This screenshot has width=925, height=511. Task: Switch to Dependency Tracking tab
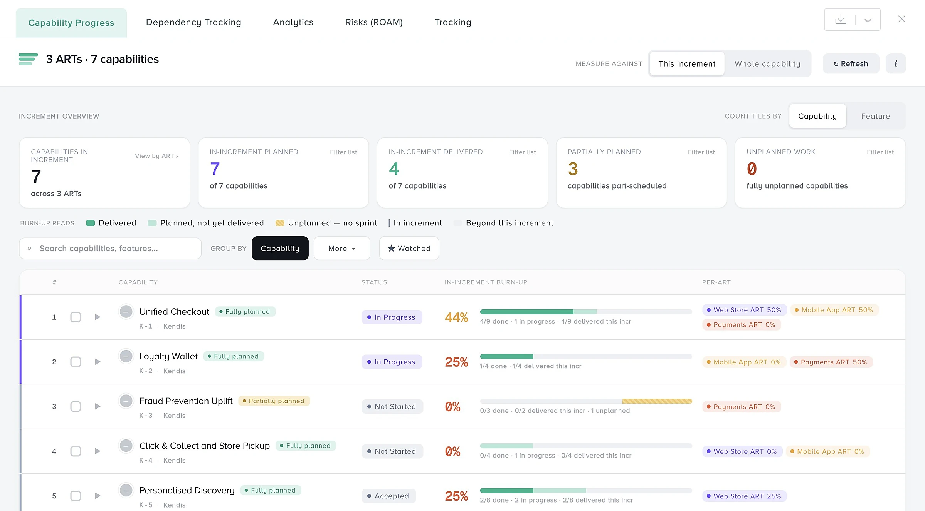pos(193,22)
